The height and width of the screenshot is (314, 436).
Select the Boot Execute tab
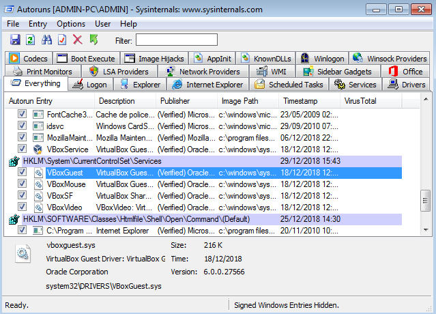pyautogui.click(x=87, y=59)
